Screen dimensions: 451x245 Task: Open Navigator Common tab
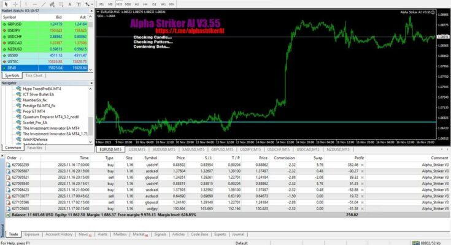[x=13, y=148]
